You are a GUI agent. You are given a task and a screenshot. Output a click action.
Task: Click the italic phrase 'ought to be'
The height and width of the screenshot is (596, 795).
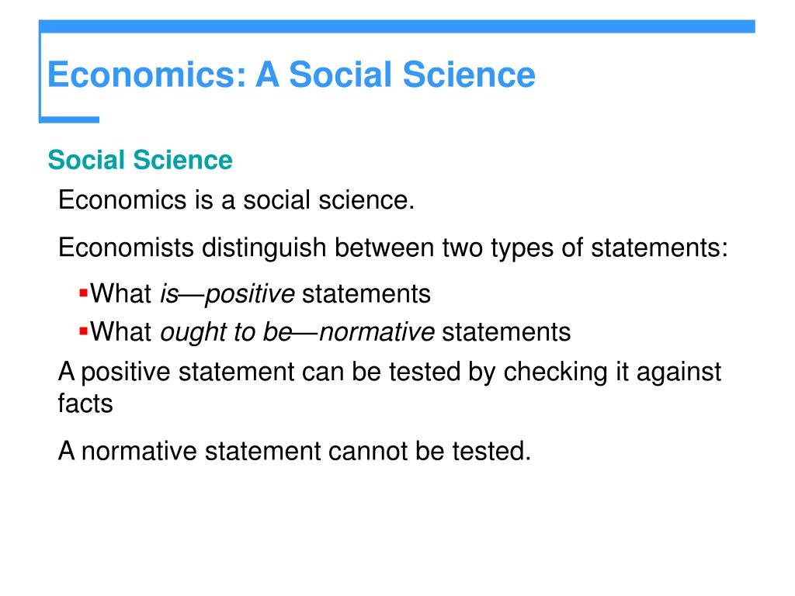point(226,333)
